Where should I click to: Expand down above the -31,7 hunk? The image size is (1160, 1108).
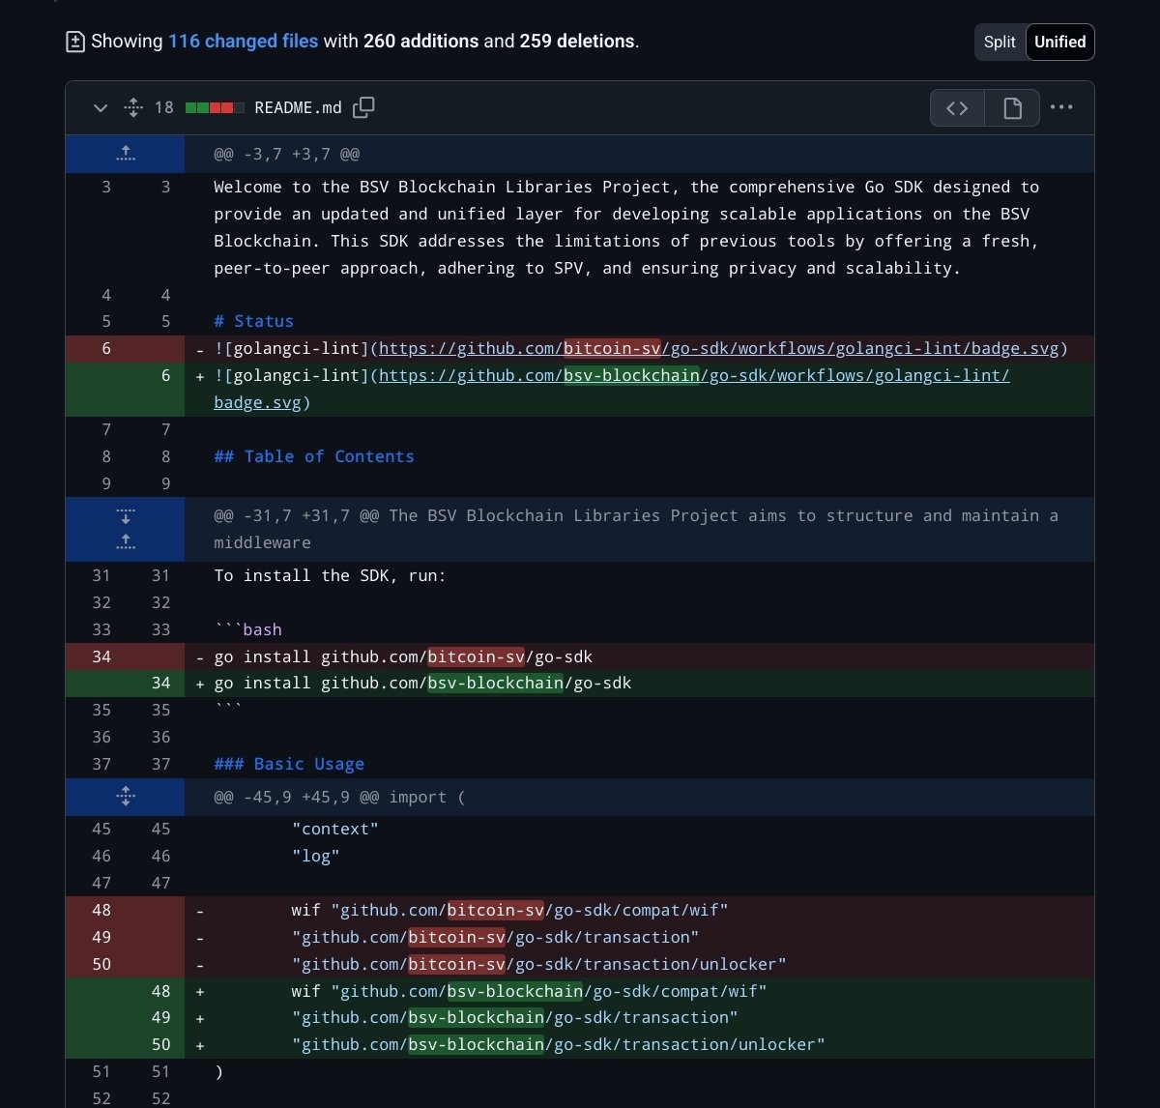125,515
